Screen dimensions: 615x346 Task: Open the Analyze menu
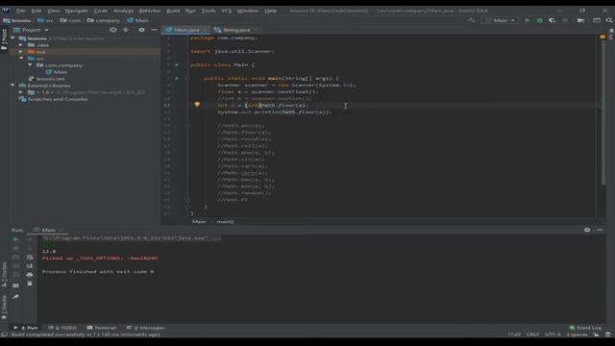coord(124,11)
